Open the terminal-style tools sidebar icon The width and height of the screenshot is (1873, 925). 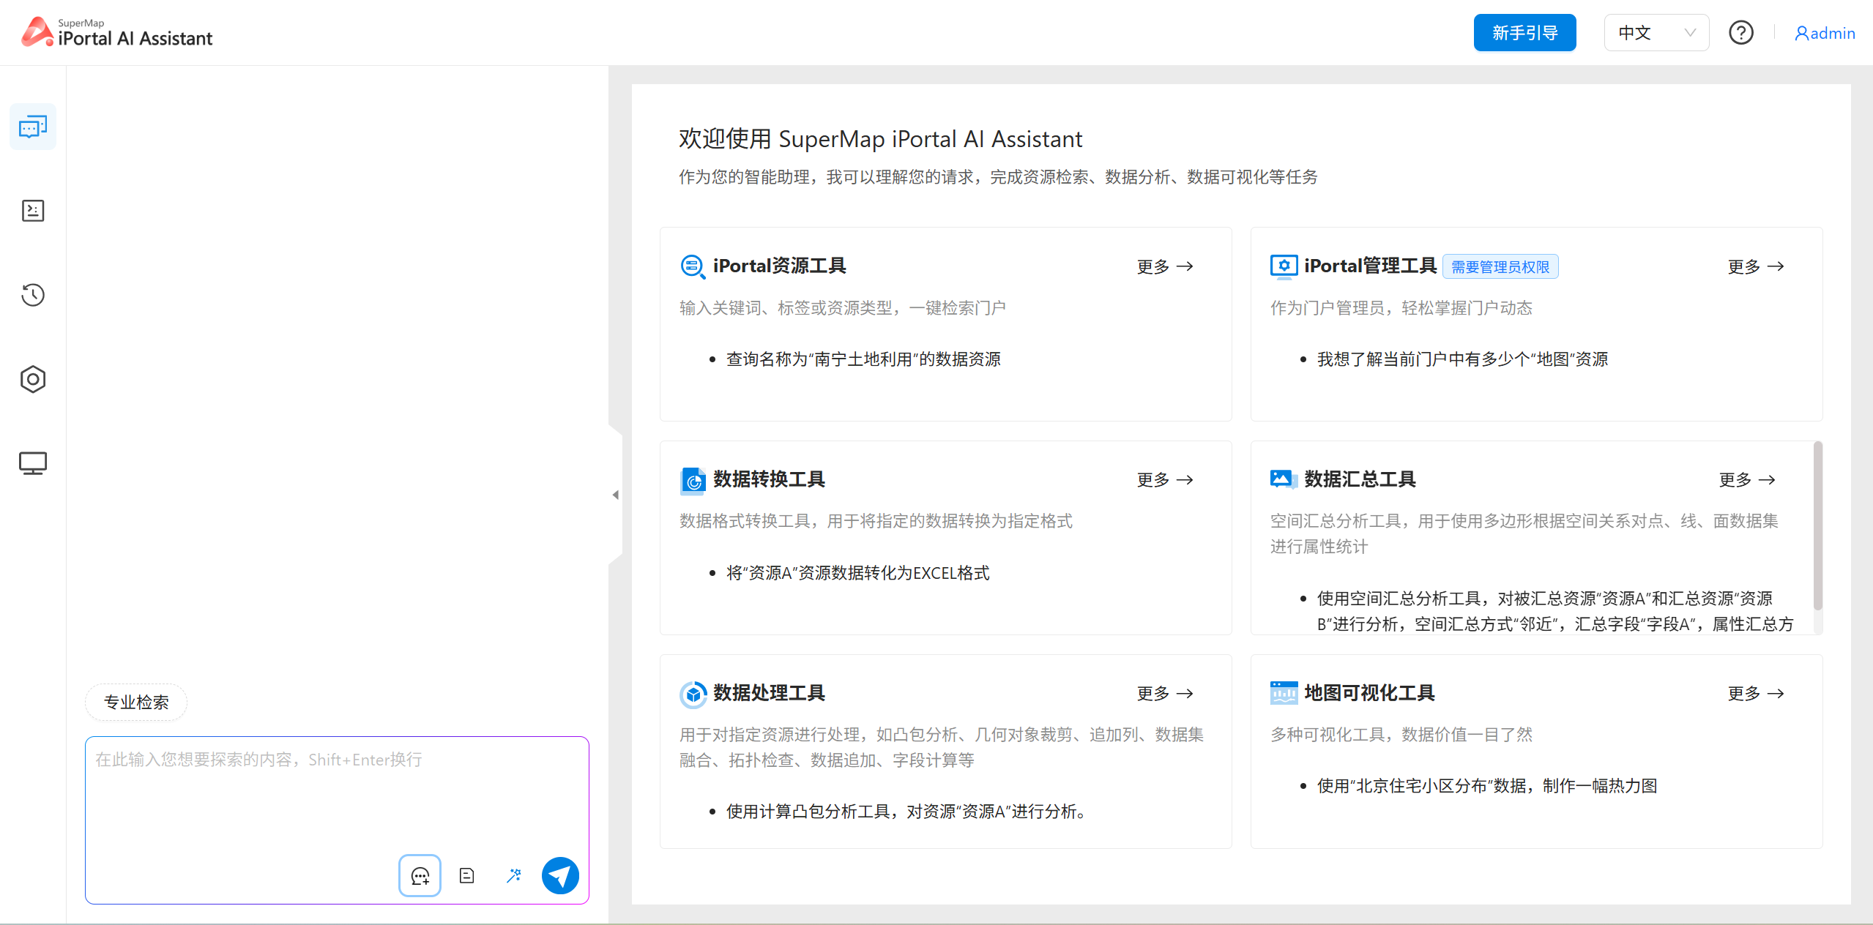(33, 211)
